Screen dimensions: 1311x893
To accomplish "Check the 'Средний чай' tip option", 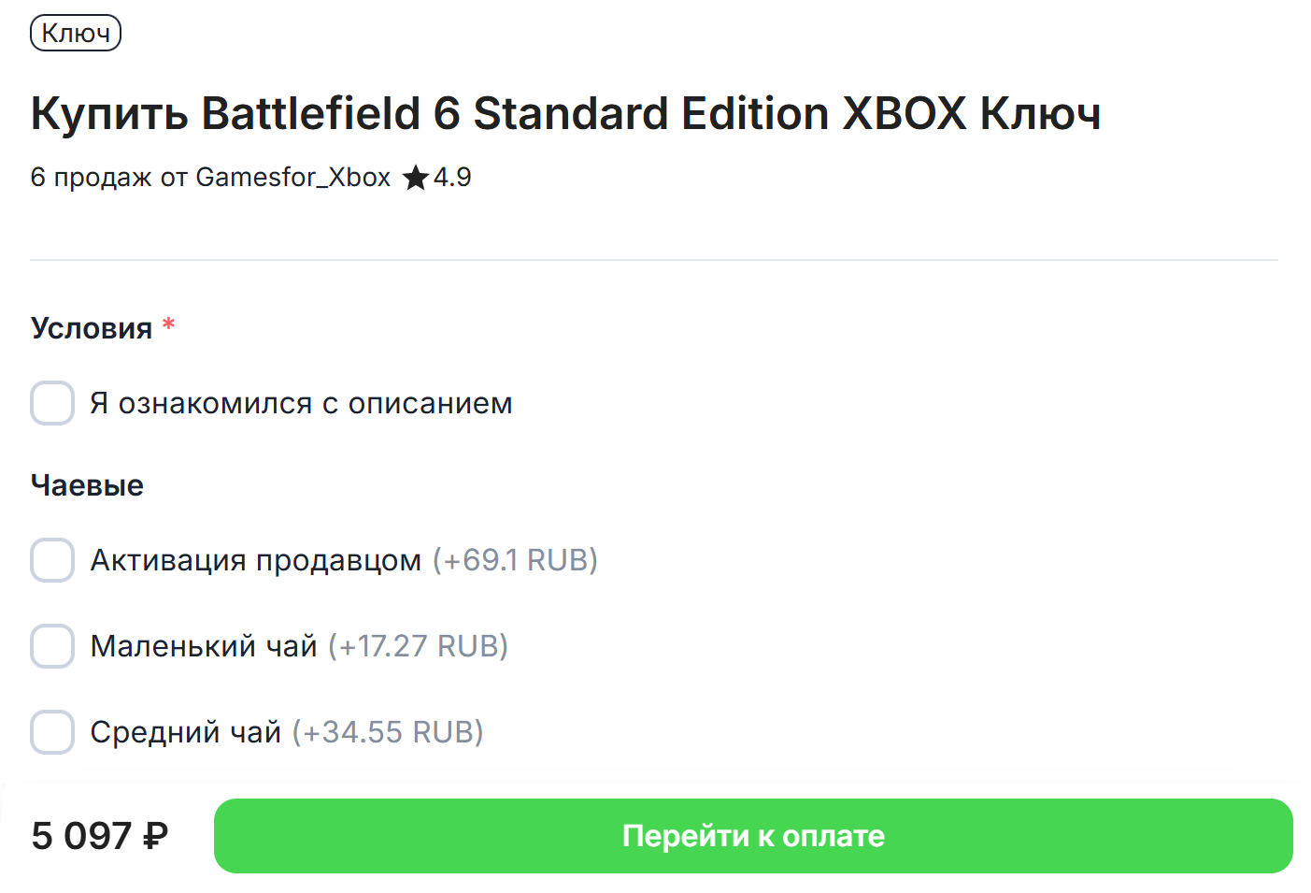I will click(52, 732).
